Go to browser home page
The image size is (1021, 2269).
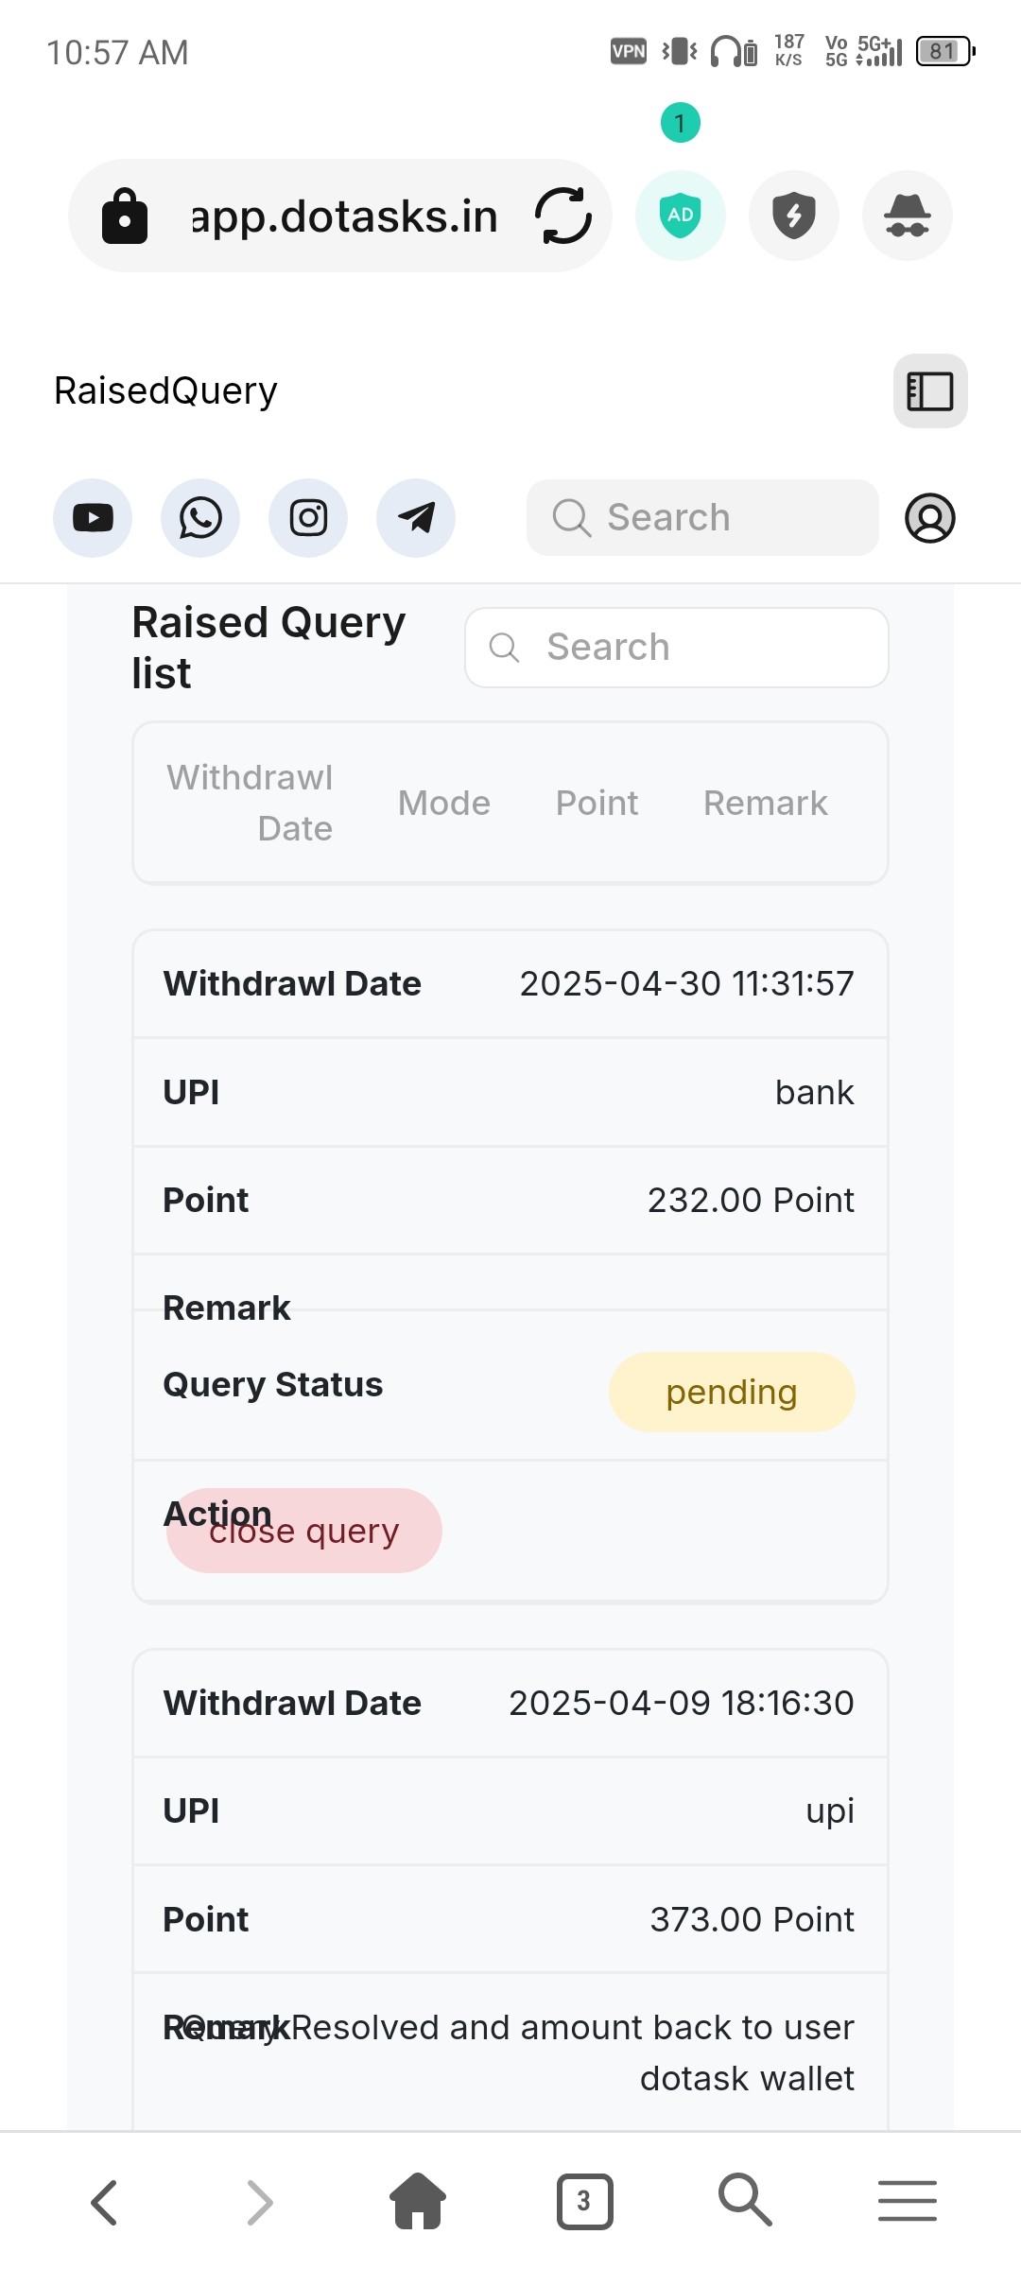pyautogui.click(x=418, y=2200)
